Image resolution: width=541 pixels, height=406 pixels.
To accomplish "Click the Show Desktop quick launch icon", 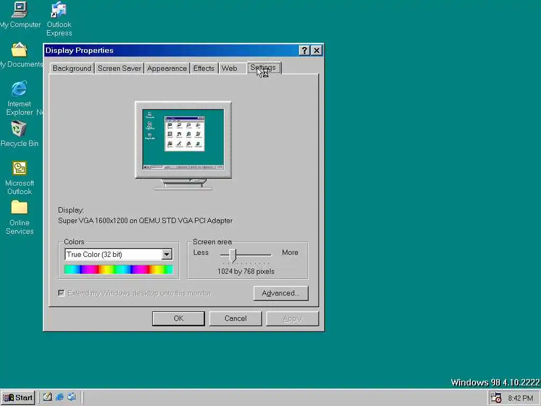I will (x=47, y=397).
